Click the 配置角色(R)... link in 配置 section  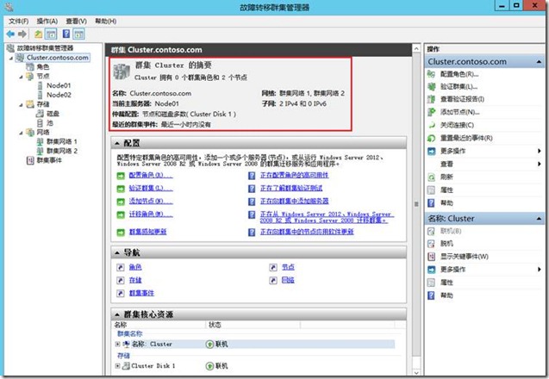click(x=151, y=175)
